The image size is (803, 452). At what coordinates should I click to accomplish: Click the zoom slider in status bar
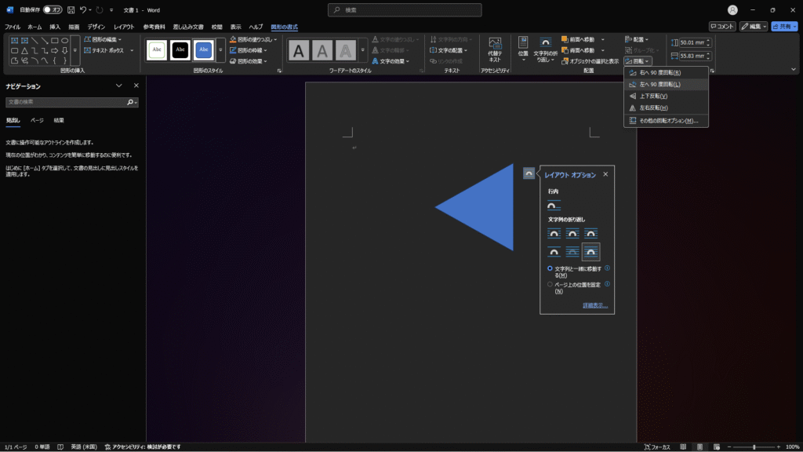click(754, 447)
